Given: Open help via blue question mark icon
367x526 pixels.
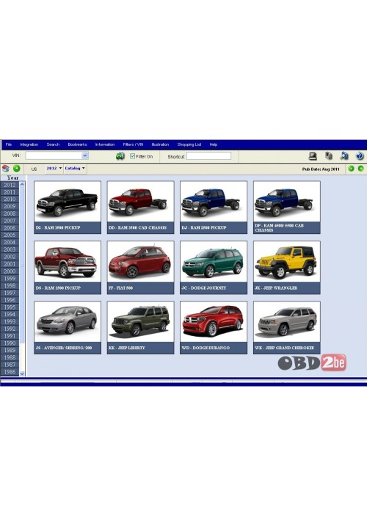Looking at the screenshot, I should pos(360,156).
